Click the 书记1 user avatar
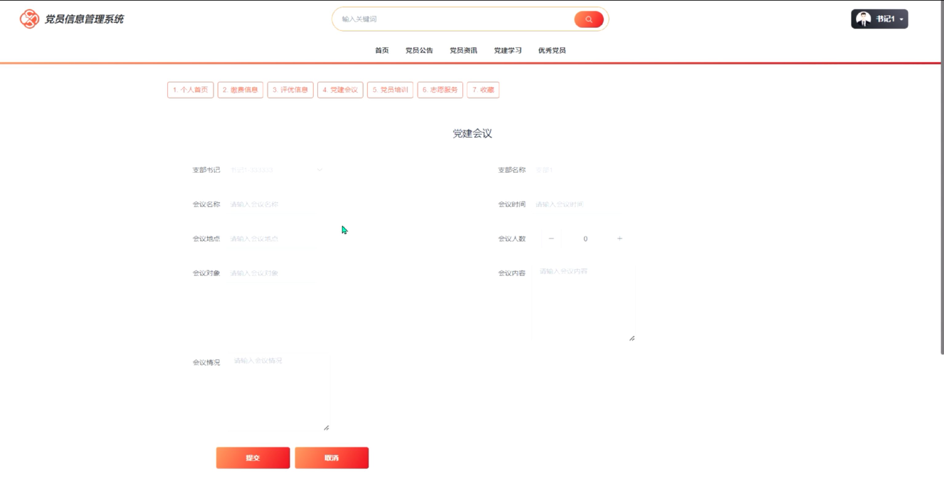Viewport: 944px width, 479px height. coord(863,19)
